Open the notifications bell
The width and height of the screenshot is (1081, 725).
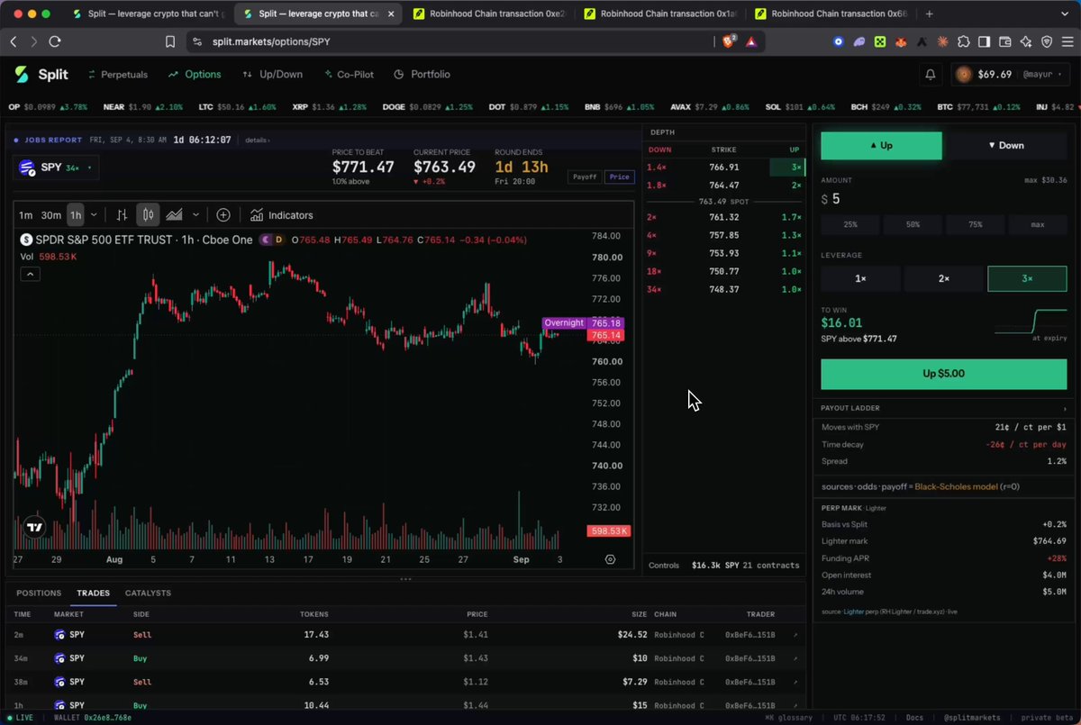(931, 75)
